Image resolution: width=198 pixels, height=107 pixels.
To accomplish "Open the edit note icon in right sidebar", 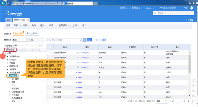I will (194, 101).
